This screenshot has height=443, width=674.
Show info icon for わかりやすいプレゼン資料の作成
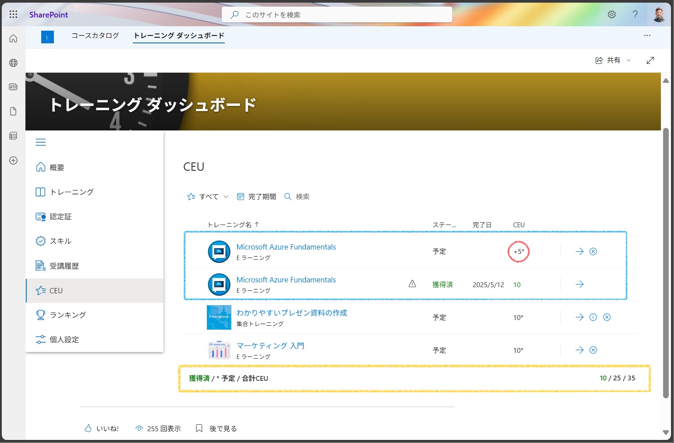(593, 317)
